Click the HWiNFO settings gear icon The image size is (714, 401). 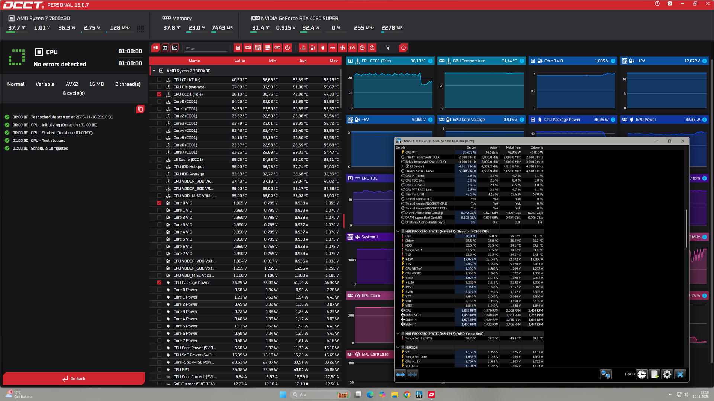click(x=667, y=374)
